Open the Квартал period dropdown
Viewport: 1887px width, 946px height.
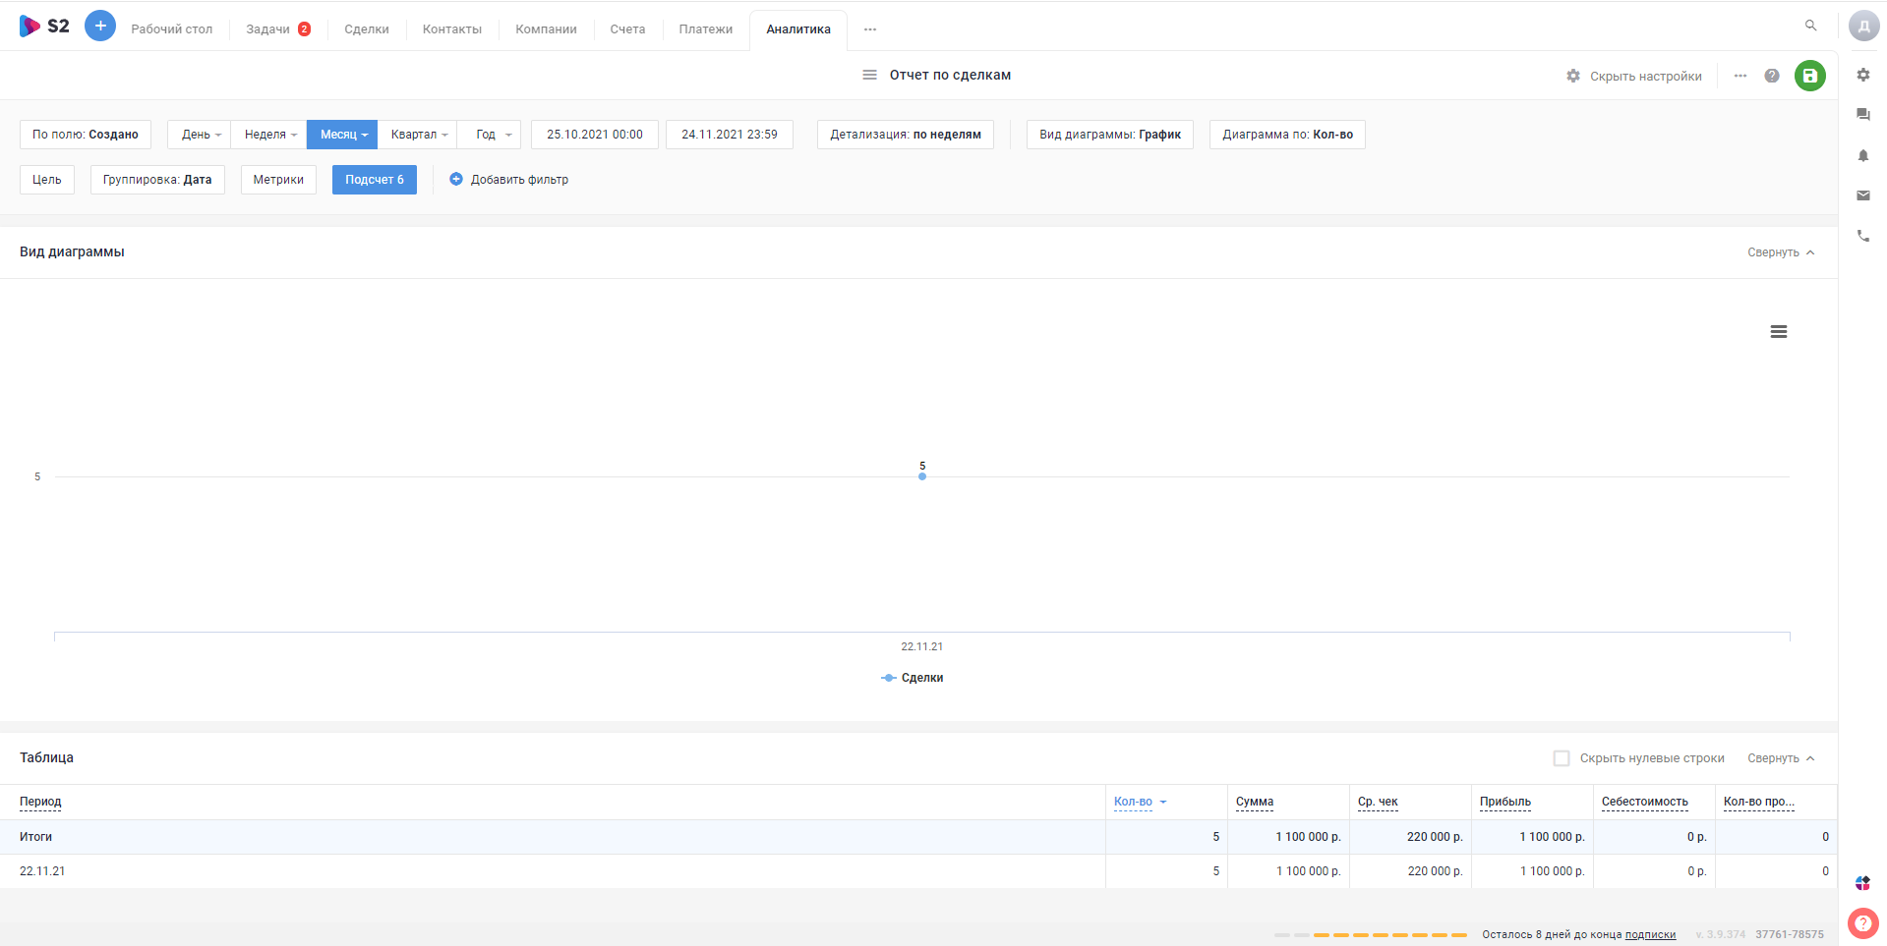coord(417,135)
